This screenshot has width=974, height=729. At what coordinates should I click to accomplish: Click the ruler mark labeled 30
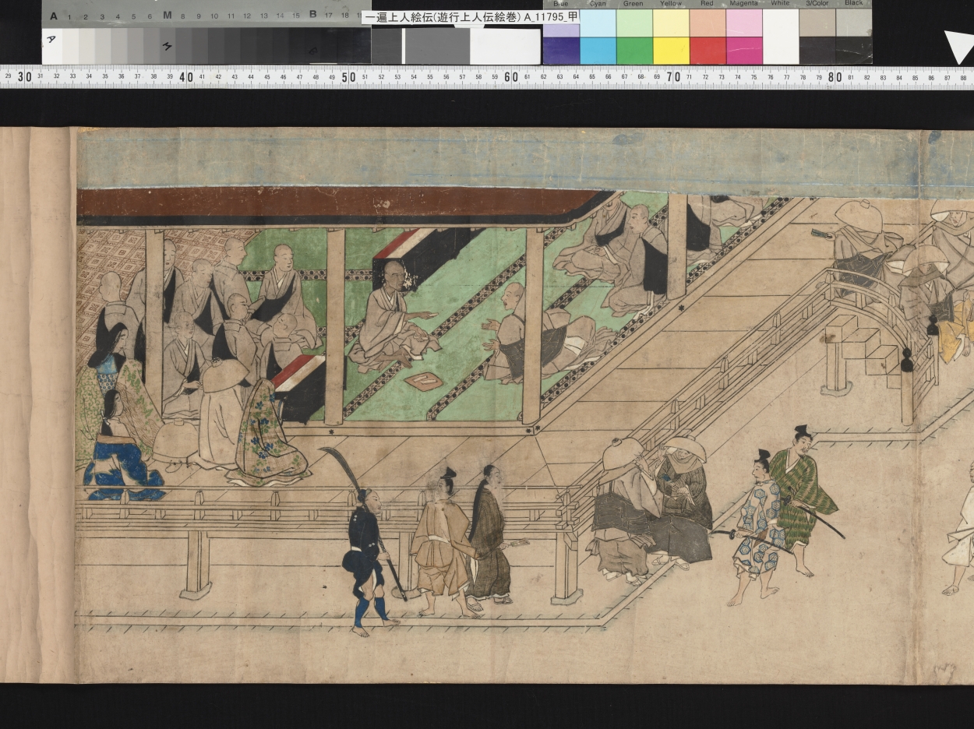[x=23, y=76]
